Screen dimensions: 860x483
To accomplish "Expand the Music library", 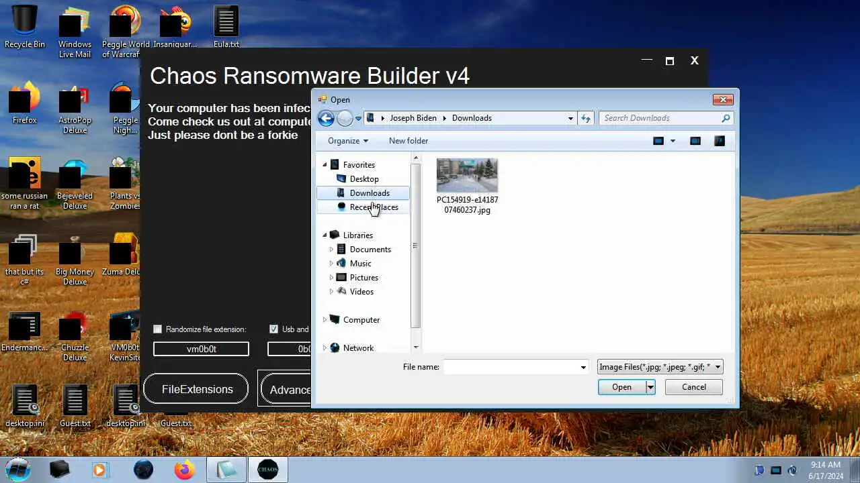I will (x=331, y=264).
